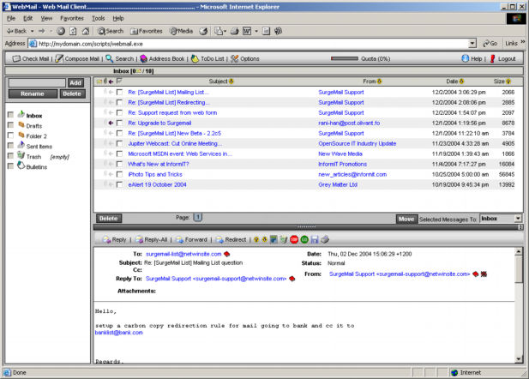Expand the move-to folder dropdown showing Inbox
Viewport: 529px width, 379px height.
518,219
